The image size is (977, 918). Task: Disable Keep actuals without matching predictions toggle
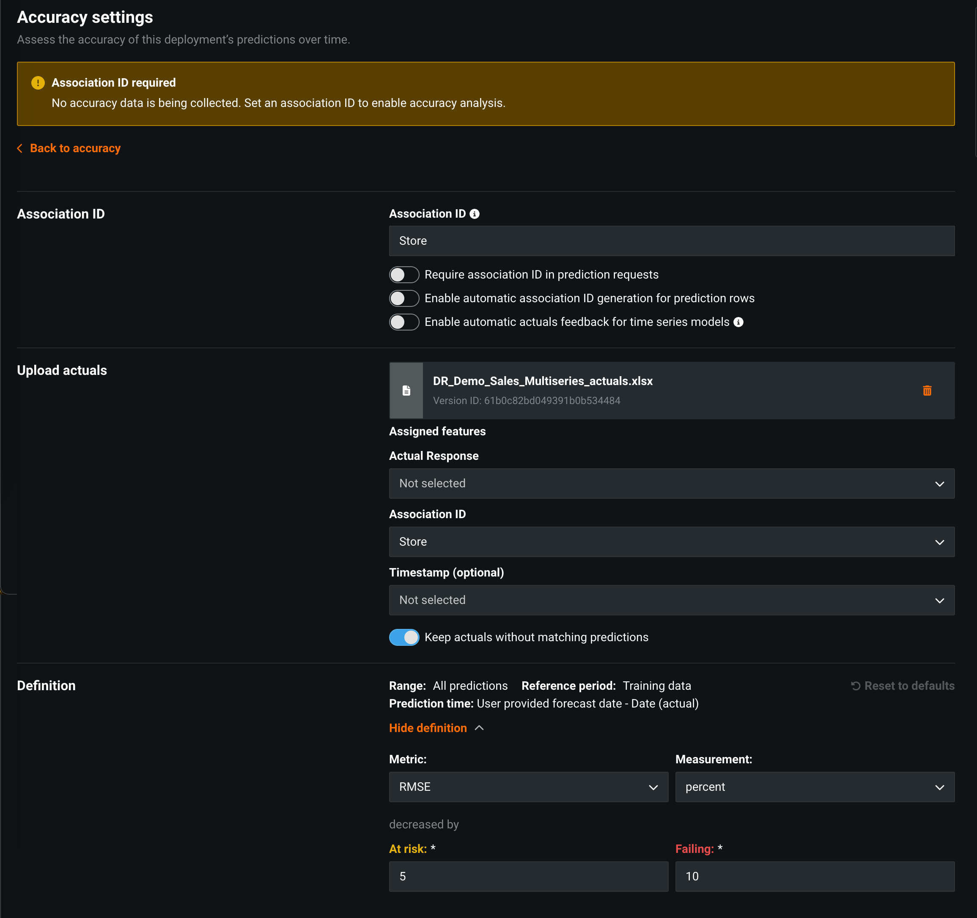[x=404, y=637]
